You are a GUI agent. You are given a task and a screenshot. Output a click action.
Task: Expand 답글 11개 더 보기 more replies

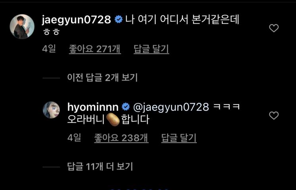click(x=100, y=167)
